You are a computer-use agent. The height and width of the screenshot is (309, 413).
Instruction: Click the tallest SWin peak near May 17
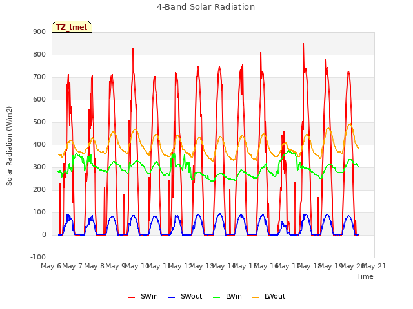pos(303,44)
